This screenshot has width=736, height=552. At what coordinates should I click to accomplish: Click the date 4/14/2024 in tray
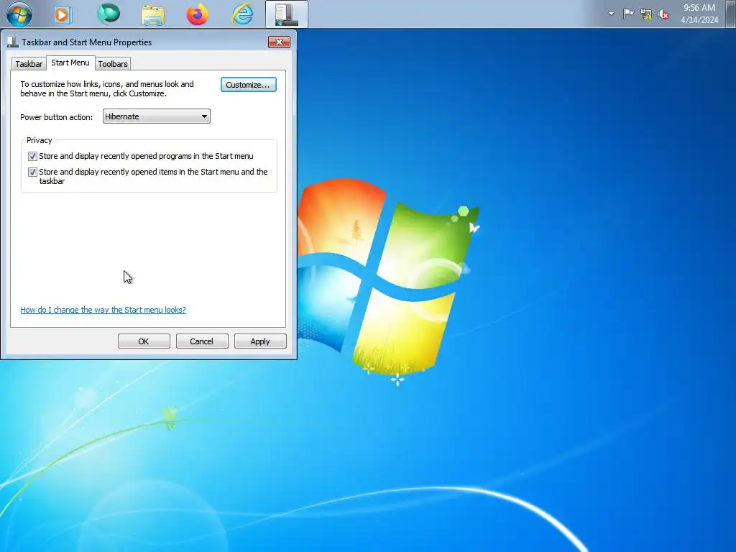(x=699, y=19)
